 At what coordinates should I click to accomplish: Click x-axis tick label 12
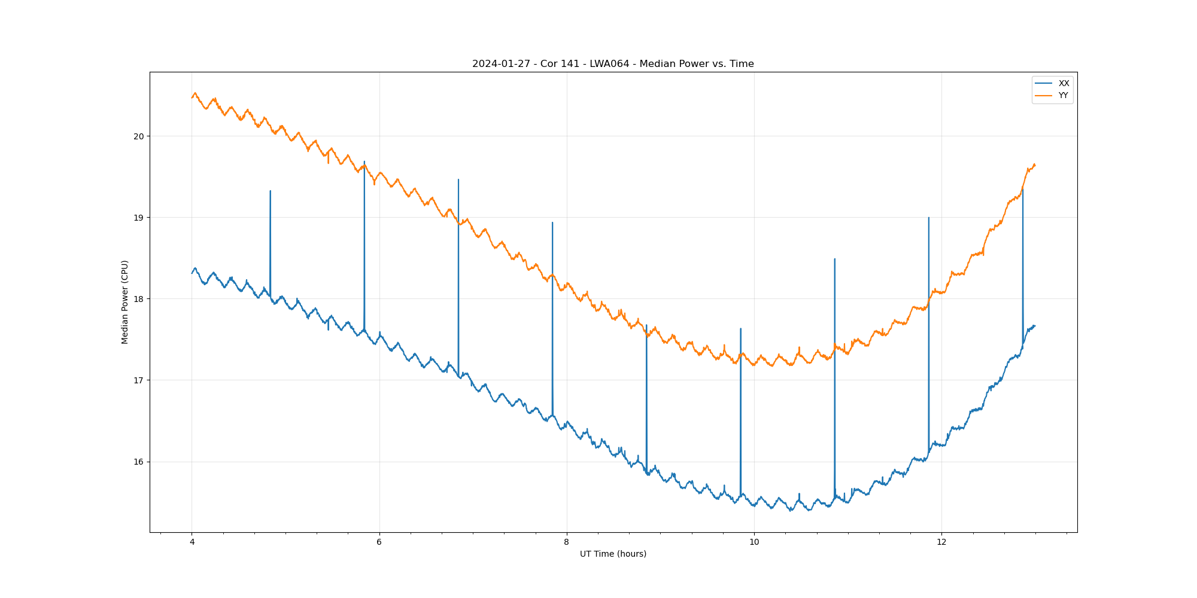click(x=941, y=542)
